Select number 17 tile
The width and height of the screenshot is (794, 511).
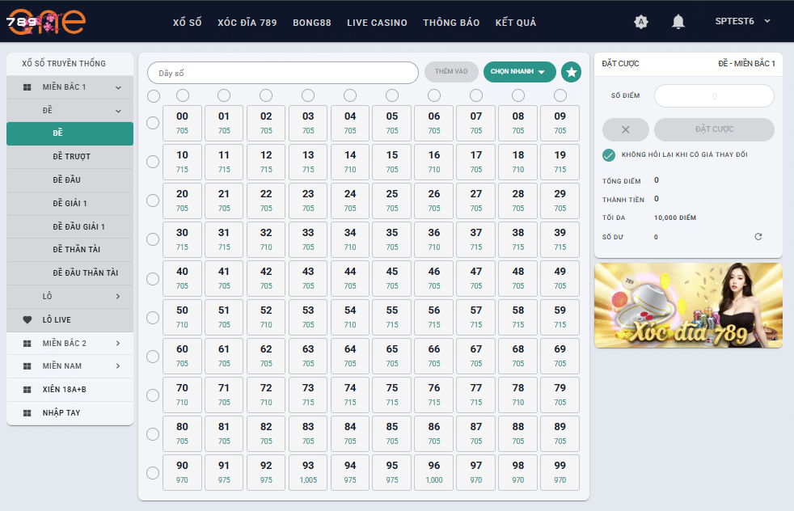[476, 162]
